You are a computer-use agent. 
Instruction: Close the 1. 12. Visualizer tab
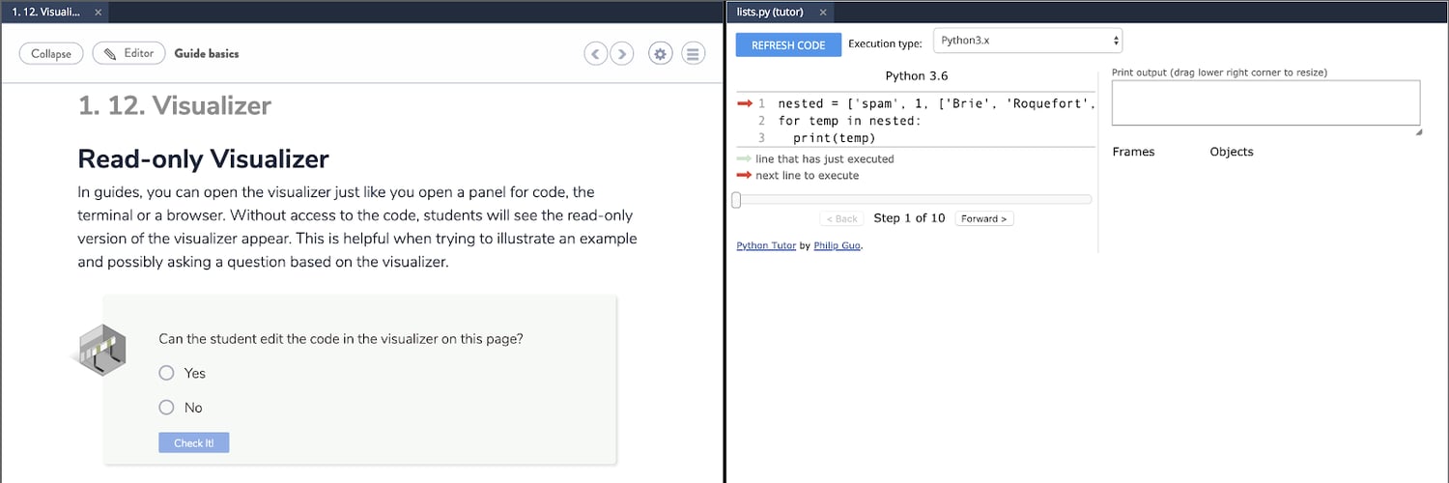(x=99, y=13)
